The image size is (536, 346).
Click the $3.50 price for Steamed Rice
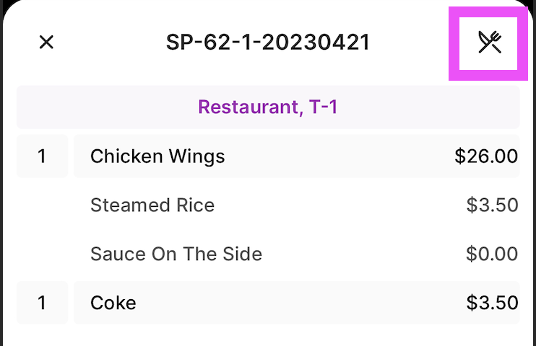[x=492, y=205]
